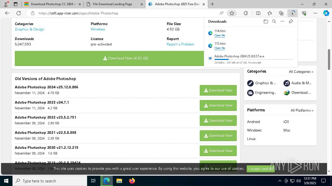The height and width of the screenshot is (186, 332).
Task: Select Adobe Photoshop 2024 25.0.0.37.exe download item
Action: [251, 59]
